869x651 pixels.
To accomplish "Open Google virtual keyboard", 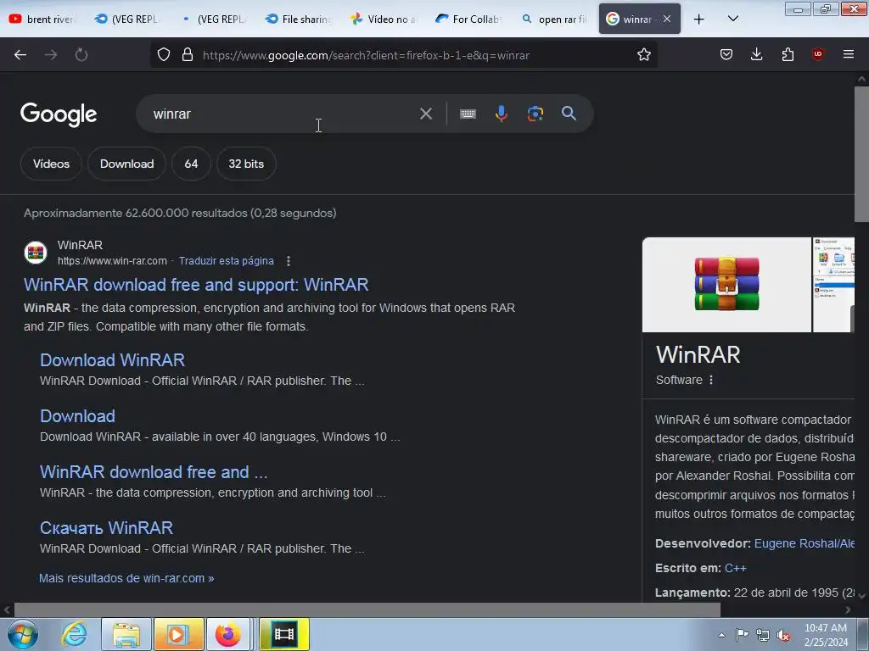I will [x=468, y=114].
